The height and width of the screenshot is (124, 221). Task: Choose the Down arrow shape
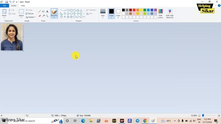pos(61,17)
